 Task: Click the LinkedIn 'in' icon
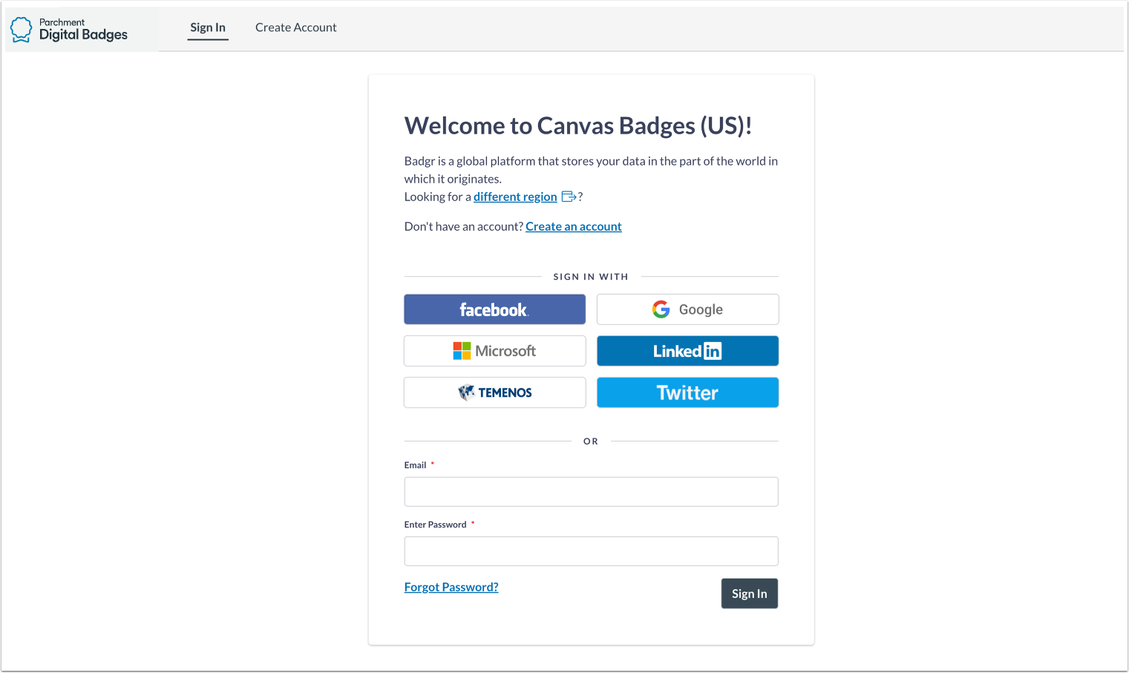point(713,350)
